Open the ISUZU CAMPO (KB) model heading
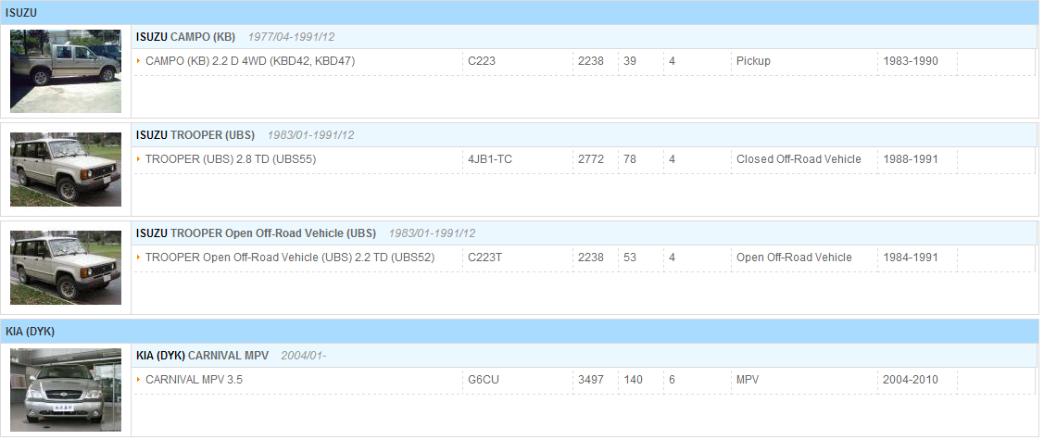The image size is (1044, 440). (186, 37)
